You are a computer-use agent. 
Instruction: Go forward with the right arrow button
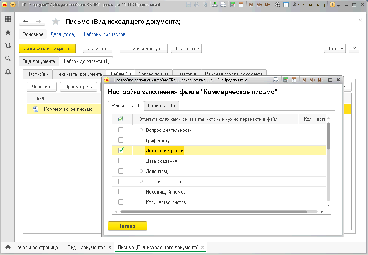point(38,21)
